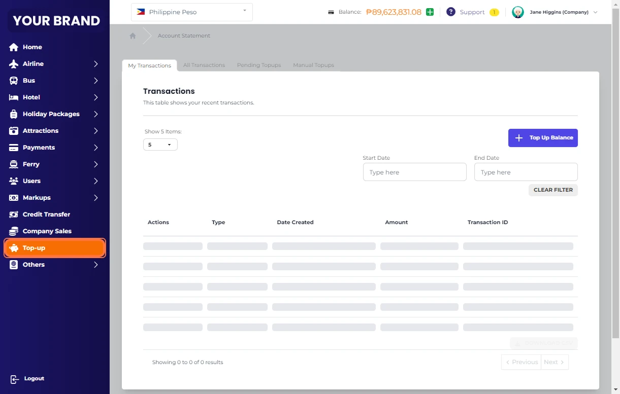
Task: Expand the user account menu chevron
Action: click(x=596, y=12)
